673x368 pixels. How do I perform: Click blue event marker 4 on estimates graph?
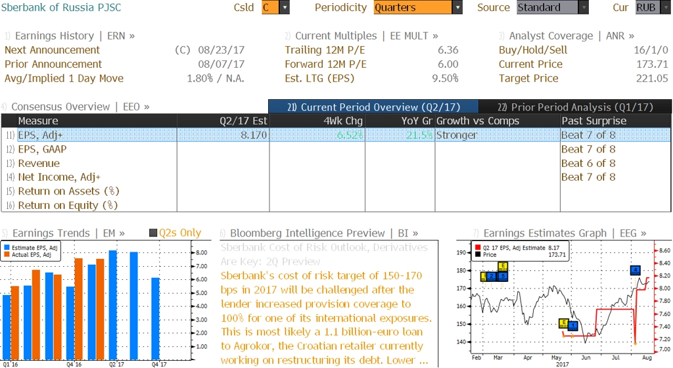coord(636,270)
